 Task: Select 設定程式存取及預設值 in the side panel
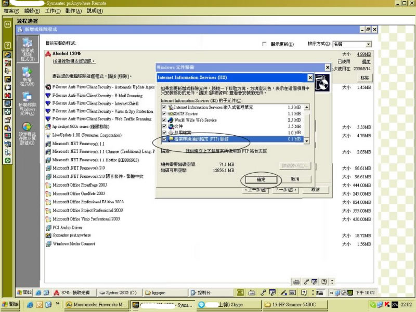[x=28, y=134]
